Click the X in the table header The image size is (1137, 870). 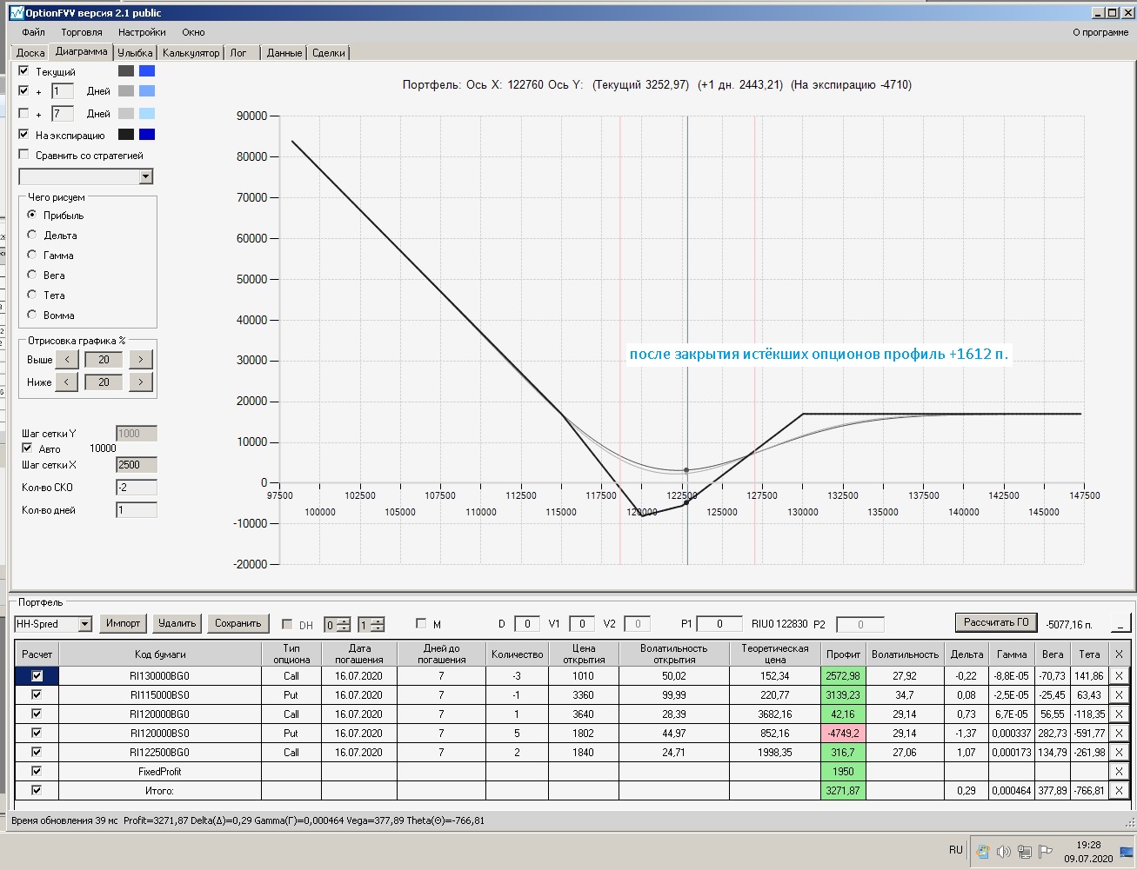(x=1119, y=654)
